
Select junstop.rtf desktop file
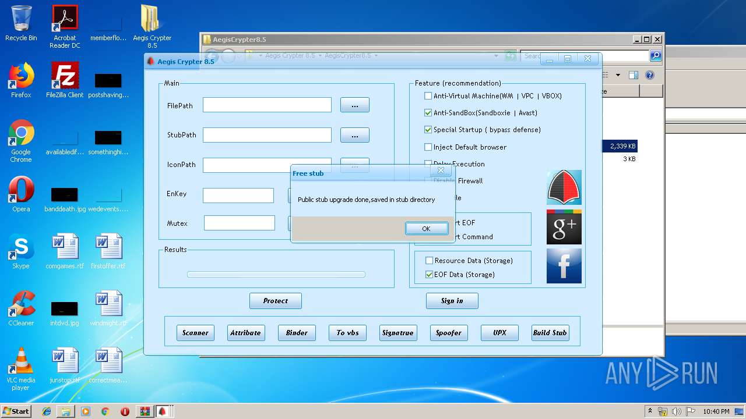(x=65, y=365)
